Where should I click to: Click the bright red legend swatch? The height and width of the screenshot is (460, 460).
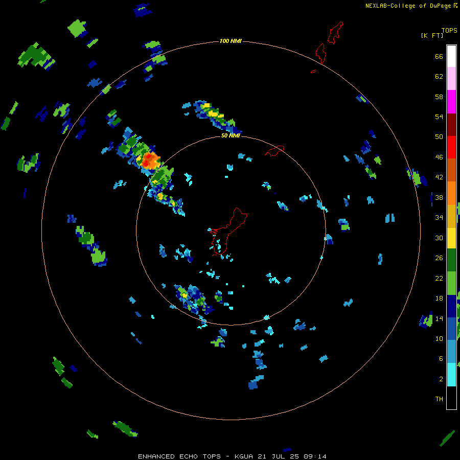point(451,147)
